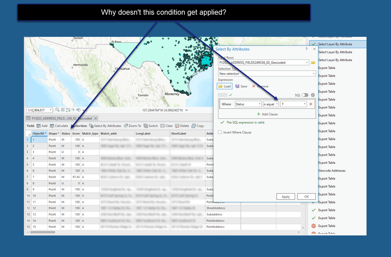
Task: Click the Remove expression button
Action: coord(260,86)
